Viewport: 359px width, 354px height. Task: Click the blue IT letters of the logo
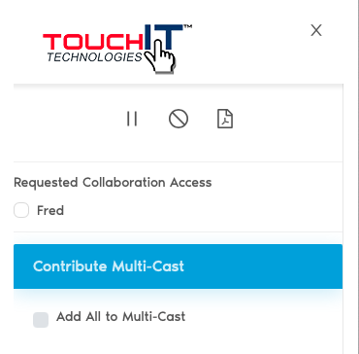pyautogui.click(x=164, y=36)
